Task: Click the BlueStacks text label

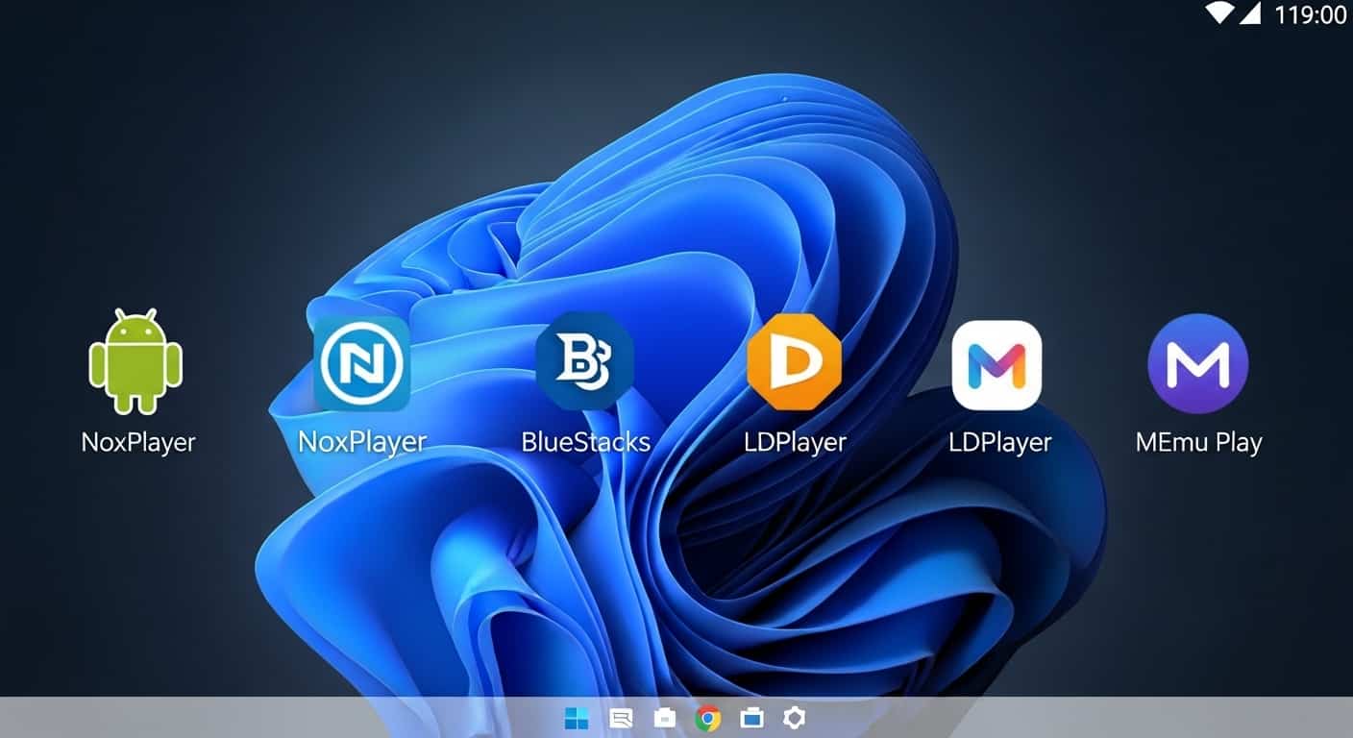Action: 586,442
